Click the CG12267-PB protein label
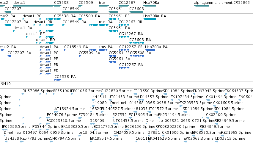This screenshot has height=143, width=253. pyautogui.click(x=131, y=47)
